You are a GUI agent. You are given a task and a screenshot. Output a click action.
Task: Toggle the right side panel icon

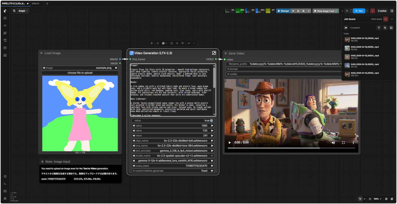point(392,11)
